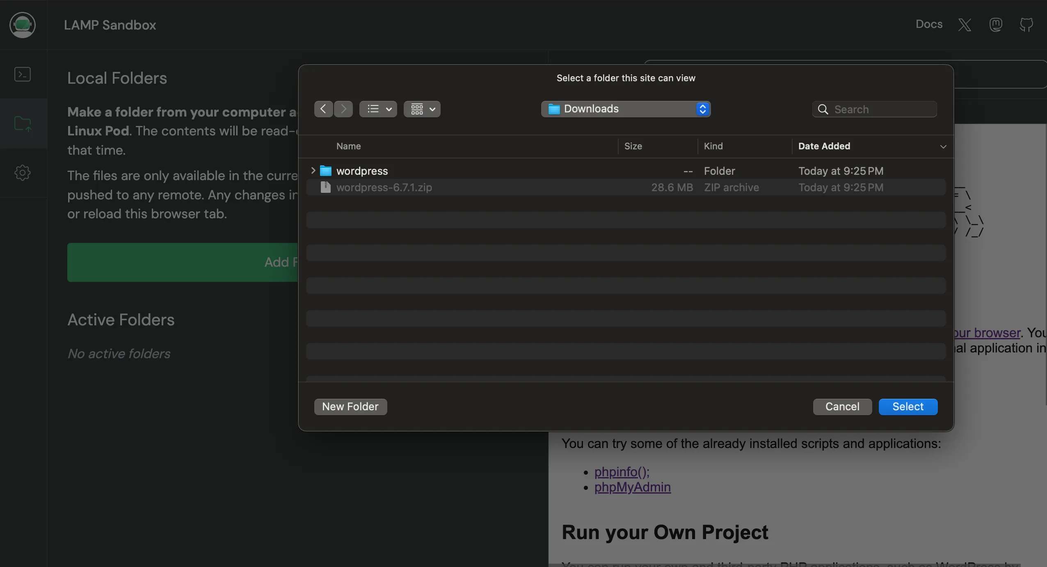Open the Mastodon icon in header

(x=996, y=25)
